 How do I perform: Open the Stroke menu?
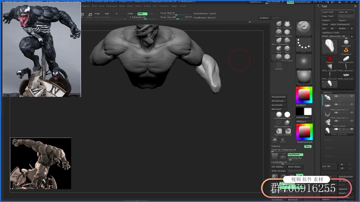coord(138,6)
